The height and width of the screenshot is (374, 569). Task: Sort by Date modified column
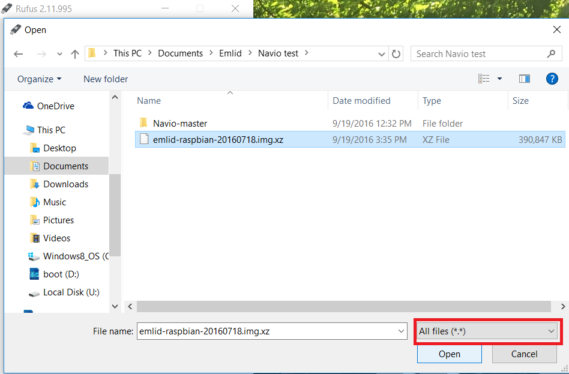pyautogui.click(x=361, y=101)
